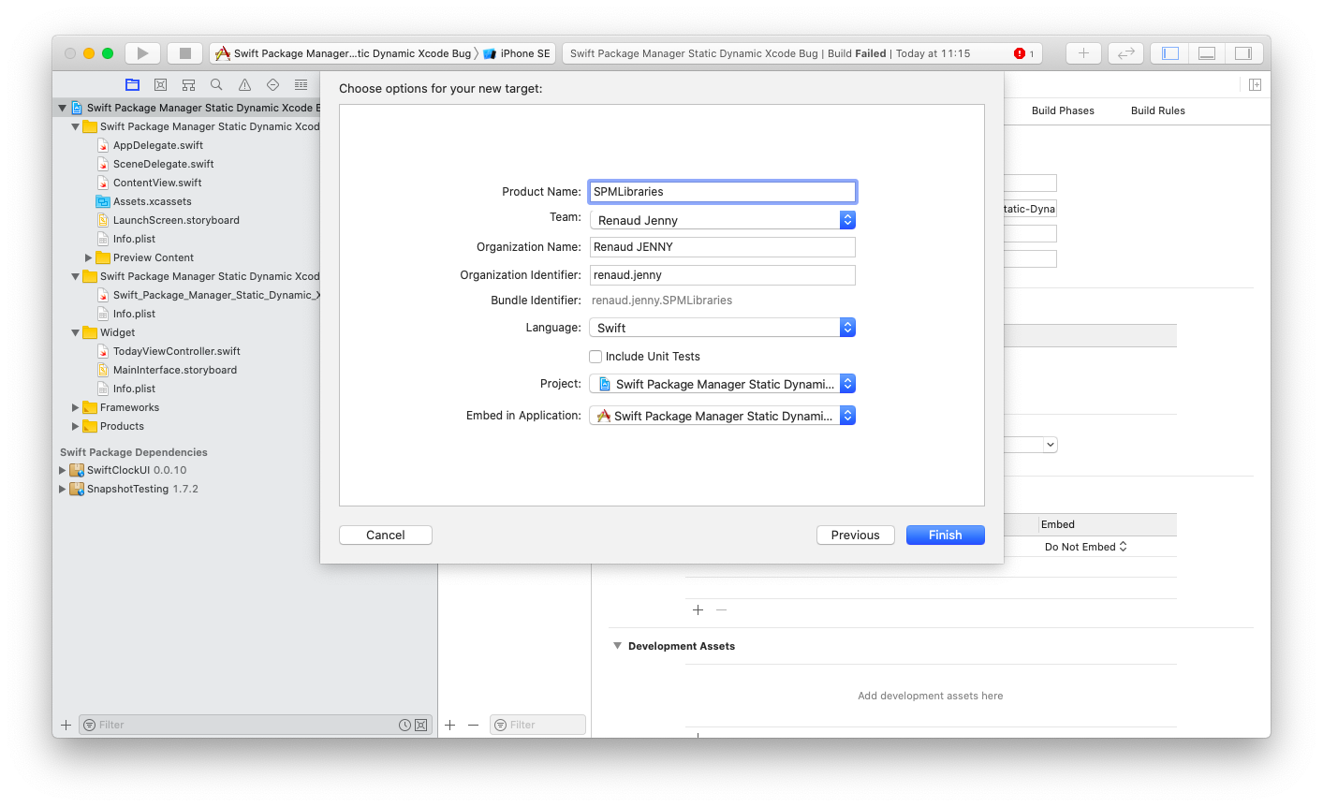The height and width of the screenshot is (807, 1323).
Task: Open the Do Not Embed popup
Action: click(1085, 547)
